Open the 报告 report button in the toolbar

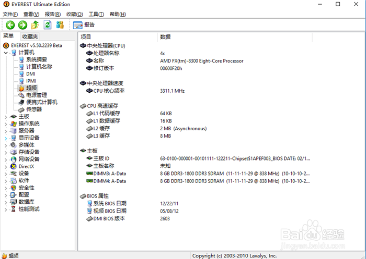[x=84, y=25]
